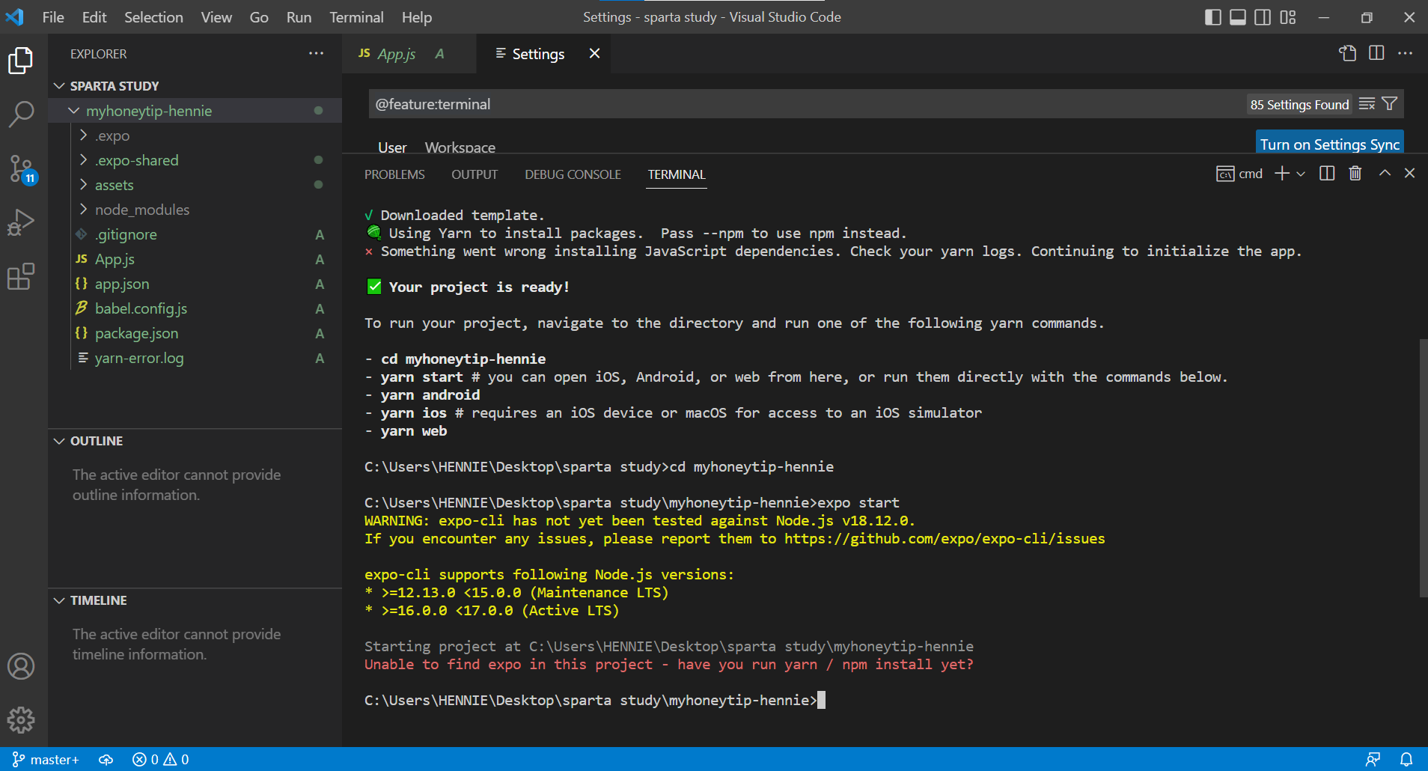Expand the assets folder
Viewport: 1428px width, 771px height.
point(83,185)
